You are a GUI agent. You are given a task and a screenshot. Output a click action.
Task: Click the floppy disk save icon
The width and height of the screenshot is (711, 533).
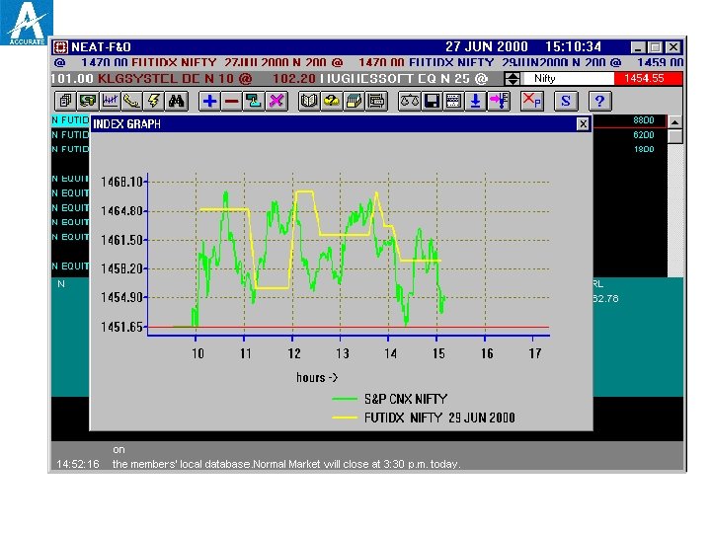pos(432,101)
